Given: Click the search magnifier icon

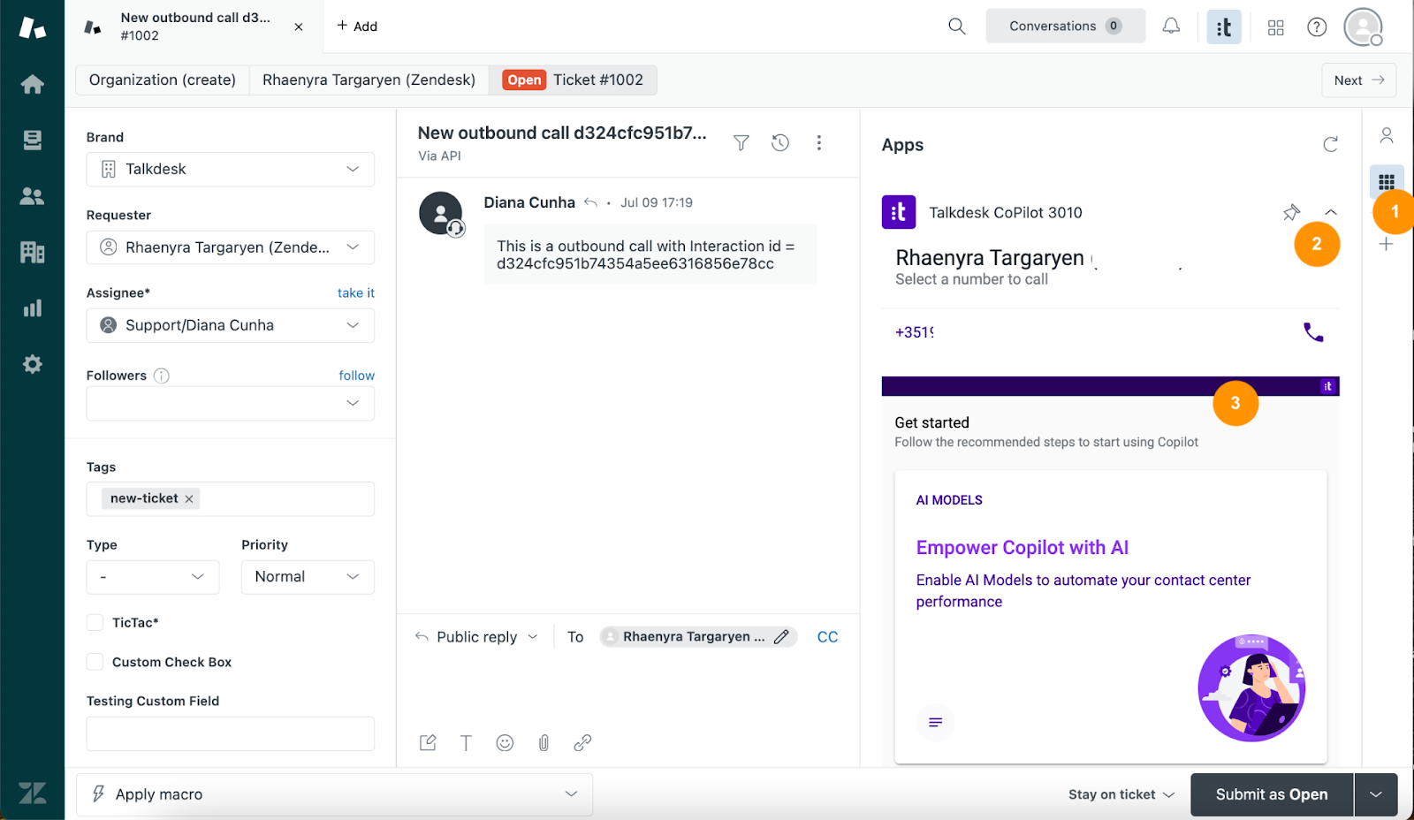Looking at the screenshot, I should coord(956,27).
